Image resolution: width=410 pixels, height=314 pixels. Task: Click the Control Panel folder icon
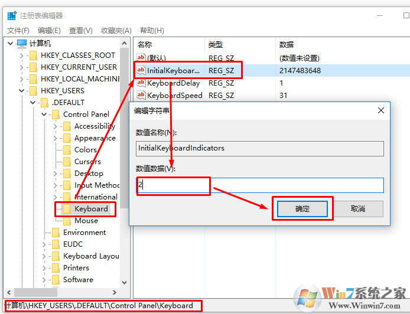pos(56,115)
